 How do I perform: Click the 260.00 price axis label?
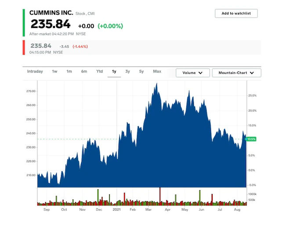coord(31,105)
